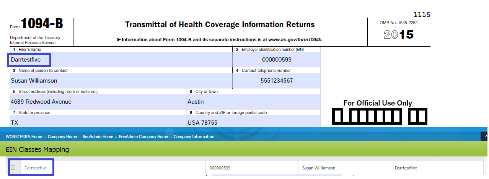Select the Employer identification number field
The image size is (489, 179).
click(276, 60)
